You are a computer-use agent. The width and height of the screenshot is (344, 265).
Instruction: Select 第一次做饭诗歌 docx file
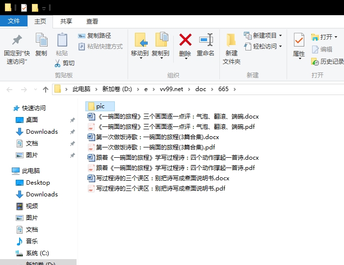153,137
